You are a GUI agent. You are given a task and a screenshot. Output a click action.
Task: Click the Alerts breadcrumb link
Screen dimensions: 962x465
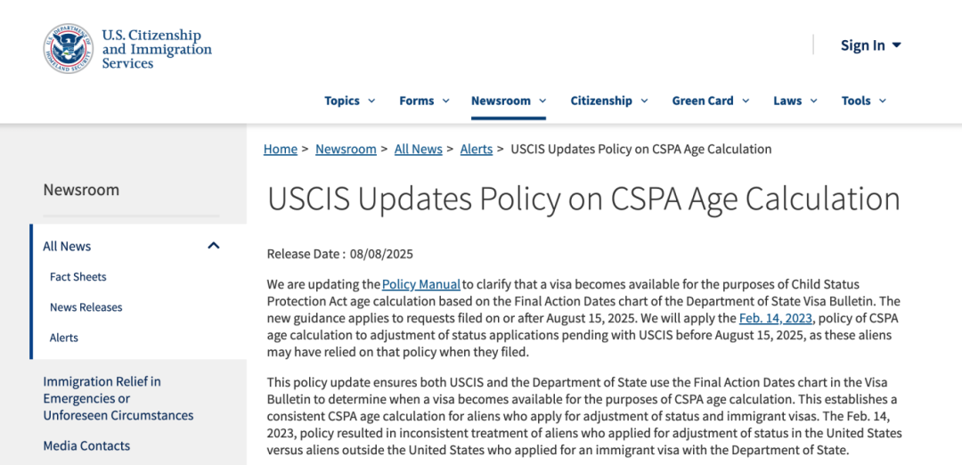[x=477, y=149]
